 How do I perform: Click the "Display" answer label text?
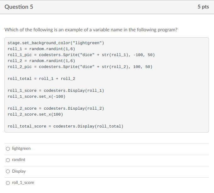pos(19,171)
